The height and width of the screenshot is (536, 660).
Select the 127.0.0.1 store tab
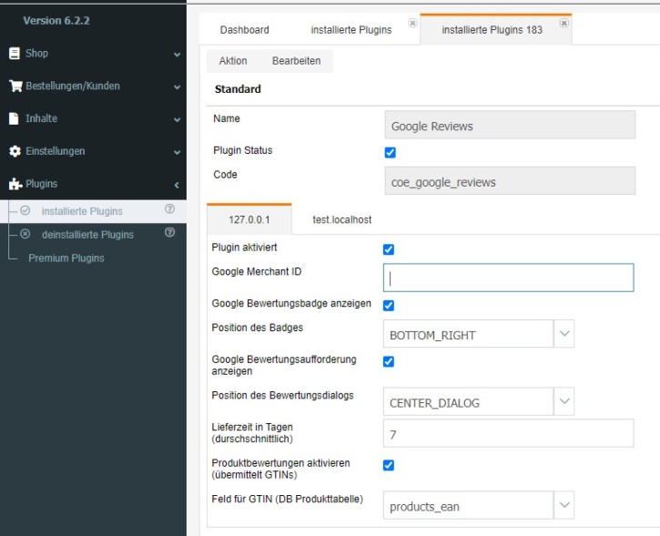(249, 219)
